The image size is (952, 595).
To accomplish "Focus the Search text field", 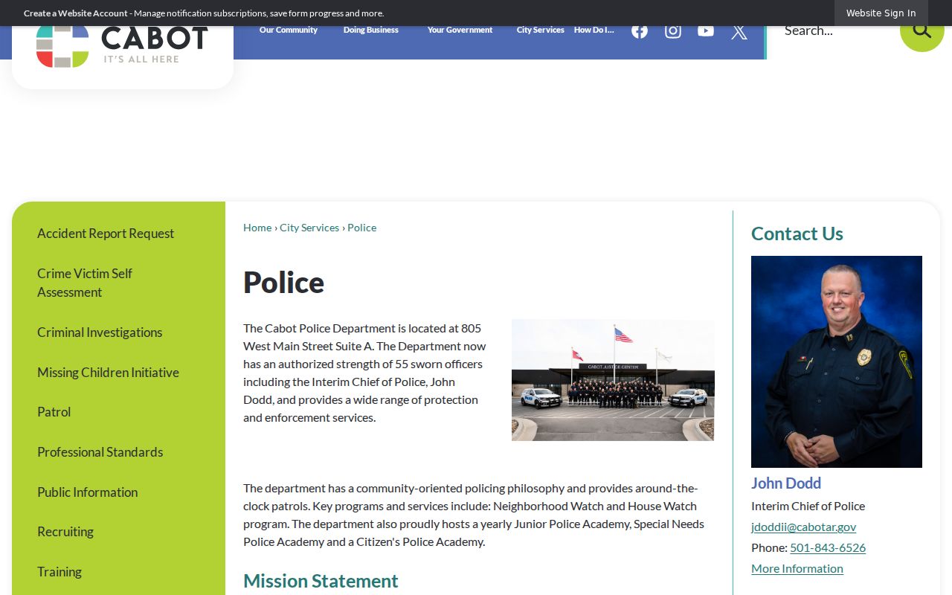I will tap(833, 31).
